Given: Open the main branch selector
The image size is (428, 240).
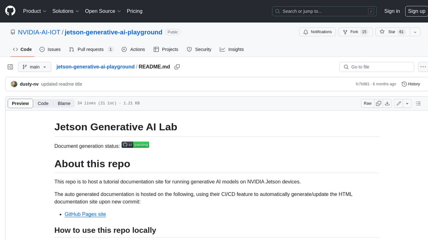Looking at the screenshot, I should pyautogui.click(x=34, y=67).
